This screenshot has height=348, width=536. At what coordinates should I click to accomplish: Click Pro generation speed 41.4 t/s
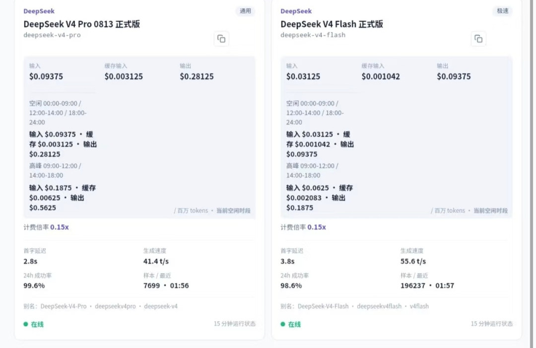coord(156,262)
